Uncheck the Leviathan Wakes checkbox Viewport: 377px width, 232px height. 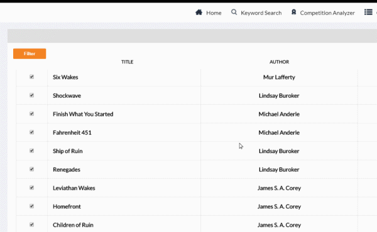tap(32, 187)
